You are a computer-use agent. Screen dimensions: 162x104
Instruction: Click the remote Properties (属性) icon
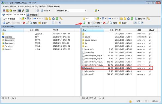(113, 23)
